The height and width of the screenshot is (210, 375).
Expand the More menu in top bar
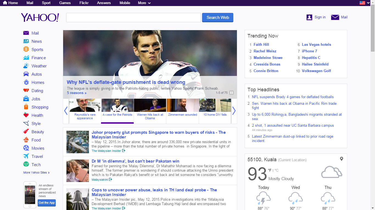pyautogui.click(x=144, y=3)
